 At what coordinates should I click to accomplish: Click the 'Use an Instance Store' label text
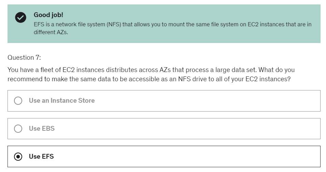point(62,101)
